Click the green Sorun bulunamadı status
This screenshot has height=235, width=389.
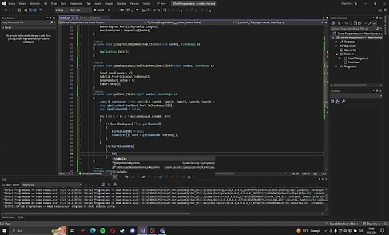(x=90, y=173)
